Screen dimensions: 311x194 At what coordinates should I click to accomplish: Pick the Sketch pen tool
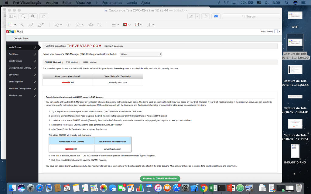pyautogui.click(x=31, y=25)
